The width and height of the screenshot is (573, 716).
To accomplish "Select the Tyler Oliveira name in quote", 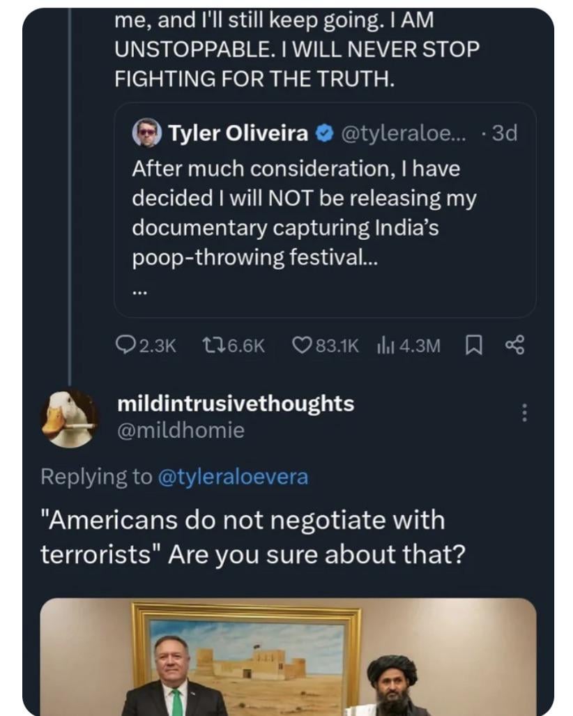I will [237, 133].
